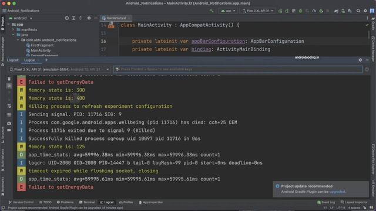Viewport: 376px width, 211px height.
Task: Open the Pixel 2 XL API 31 device dropdown in the toolbar
Action: [258, 11]
